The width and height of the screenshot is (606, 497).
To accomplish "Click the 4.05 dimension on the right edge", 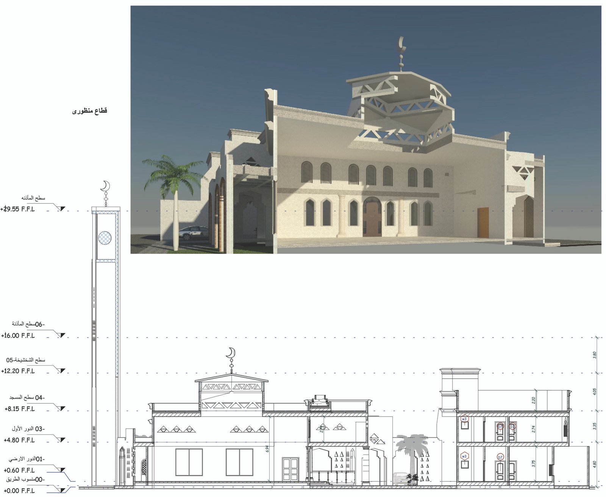I will [x=595, y=392].
